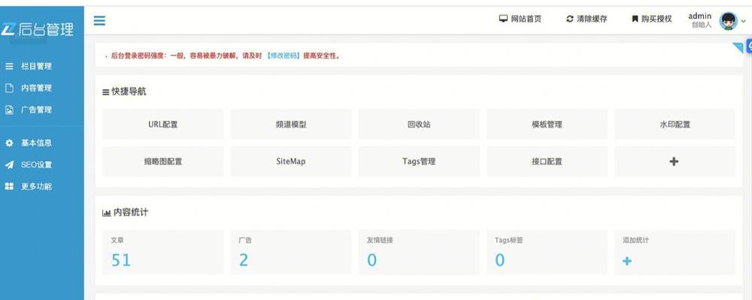
Task: Click the 广告管理 image icon in sidebar
Action: pyautogui.click(x=9, y=109)
